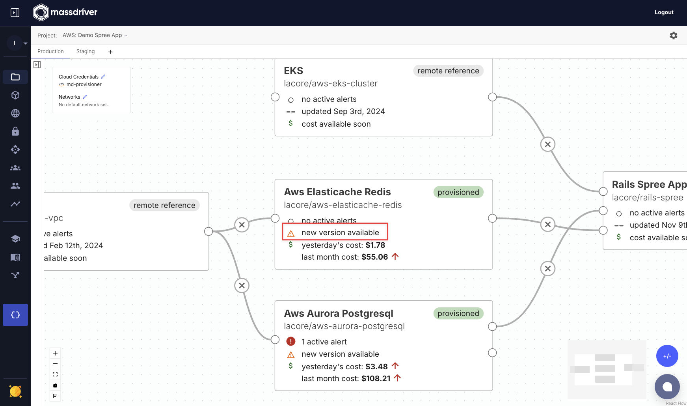The height and width of the screenshot is (406, 687).
Task: Click the VPC right output handle
Action: point(209,232)
